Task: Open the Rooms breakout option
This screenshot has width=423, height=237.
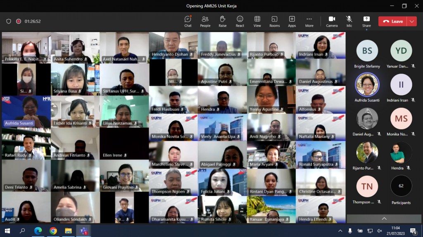Action: [x=275, y=21]
